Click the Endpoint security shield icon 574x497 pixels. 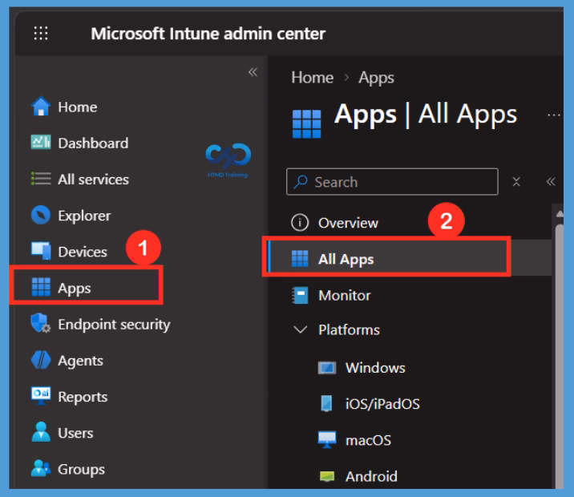41,323
